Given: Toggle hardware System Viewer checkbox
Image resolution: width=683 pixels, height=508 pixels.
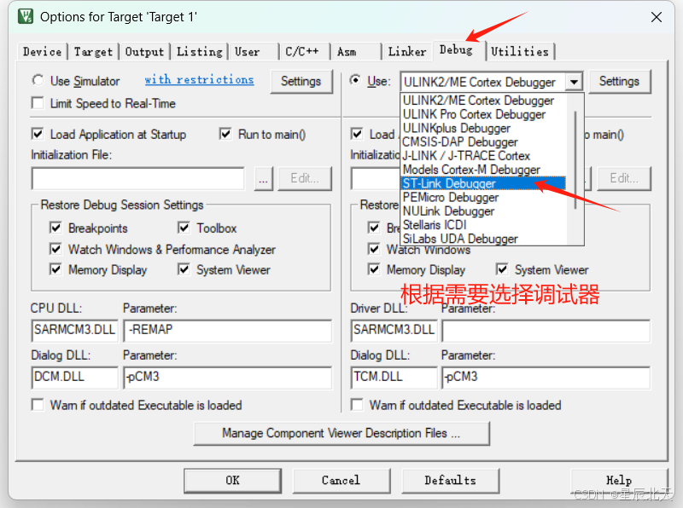Looking at the screenshot, I should pyautogui.click(x=502, y=269).
